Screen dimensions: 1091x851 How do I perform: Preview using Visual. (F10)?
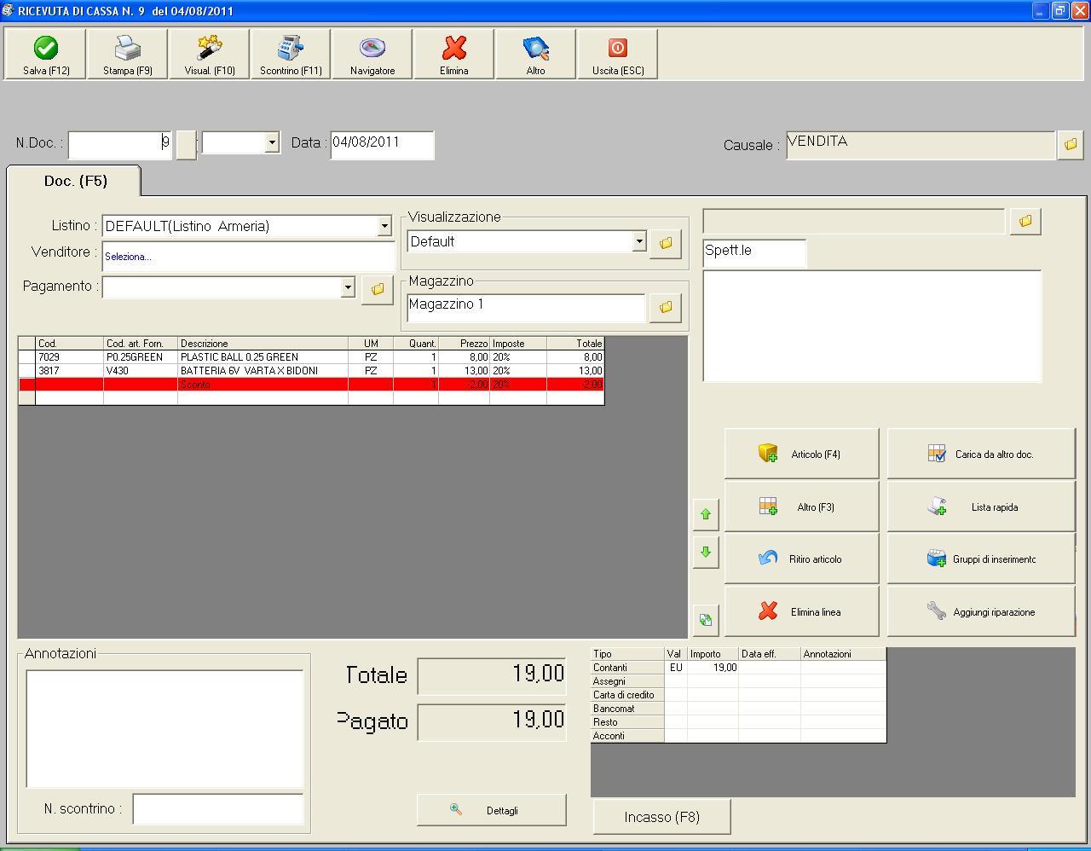[x=210, y=55]
